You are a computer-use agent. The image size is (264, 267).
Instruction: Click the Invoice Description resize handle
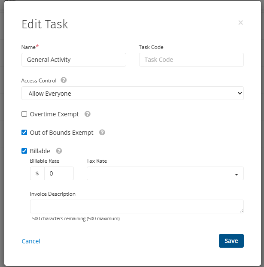pyautogui.click(x=241, y=210)
